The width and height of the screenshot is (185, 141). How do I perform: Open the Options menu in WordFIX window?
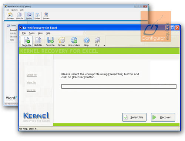(x=14, y=10)
